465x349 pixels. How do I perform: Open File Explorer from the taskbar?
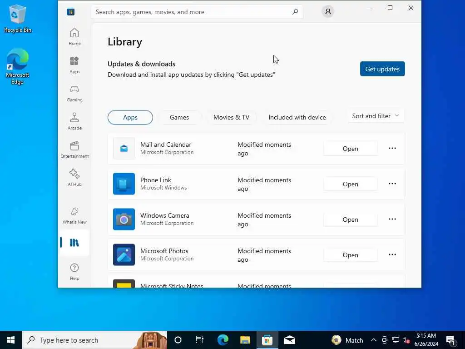click(245, 340)
